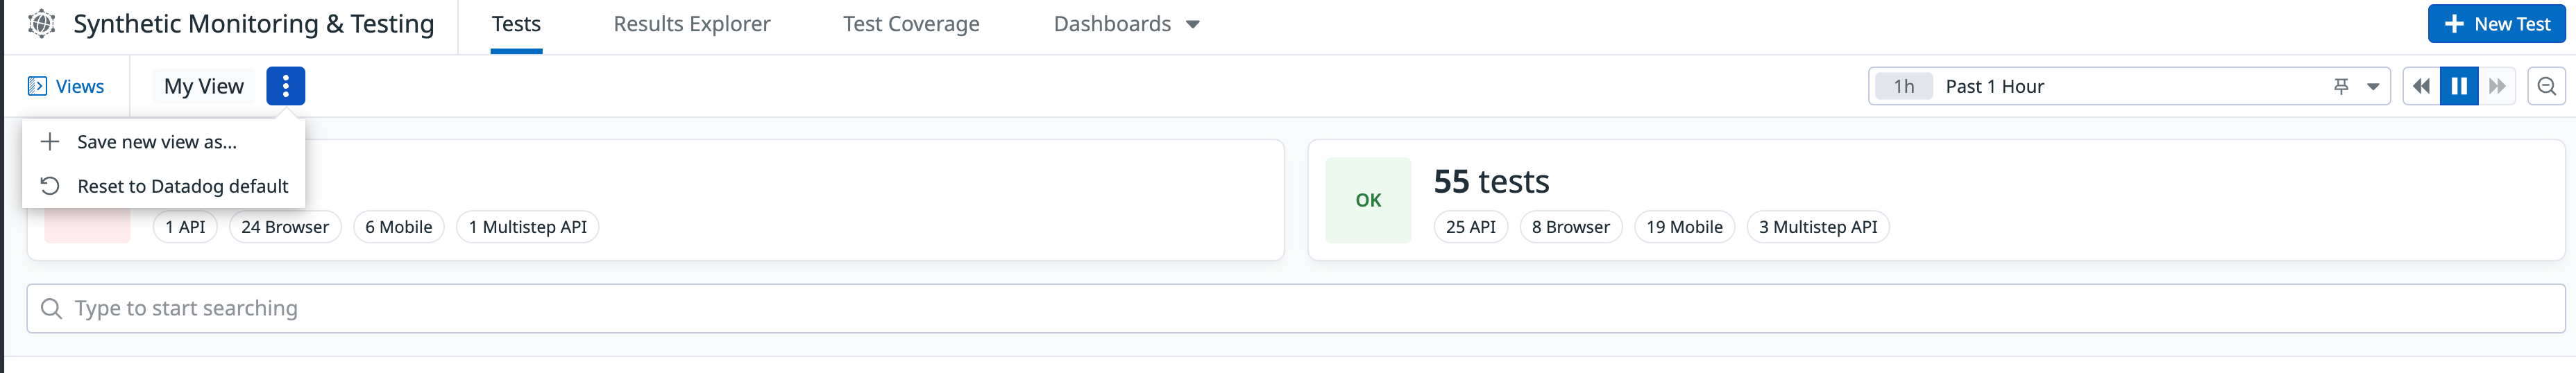
Task: Switch to the Results Explorer tab
Action: click(692, 24)
